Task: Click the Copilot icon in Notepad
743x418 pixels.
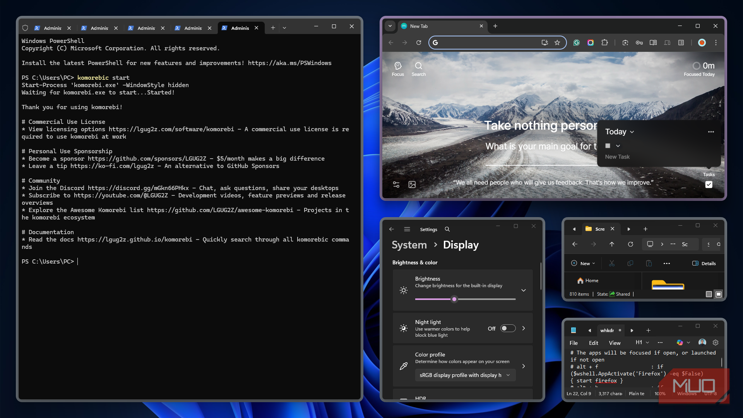Action: (x=680, y=343)
